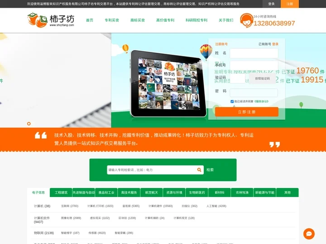326x244 pixels.
Task: Open the 图像处理 (2089) subcategory
Action: click(71, 218)
